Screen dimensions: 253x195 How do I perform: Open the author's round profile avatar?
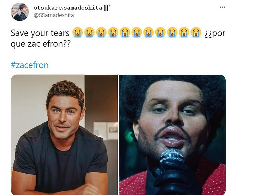coord(20,12)
